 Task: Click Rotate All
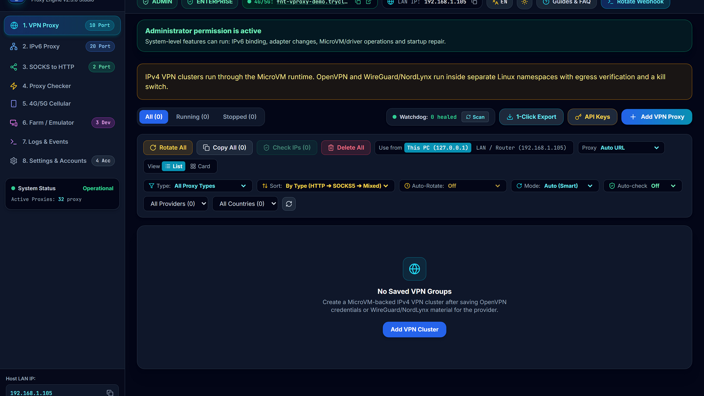[168, 148]
